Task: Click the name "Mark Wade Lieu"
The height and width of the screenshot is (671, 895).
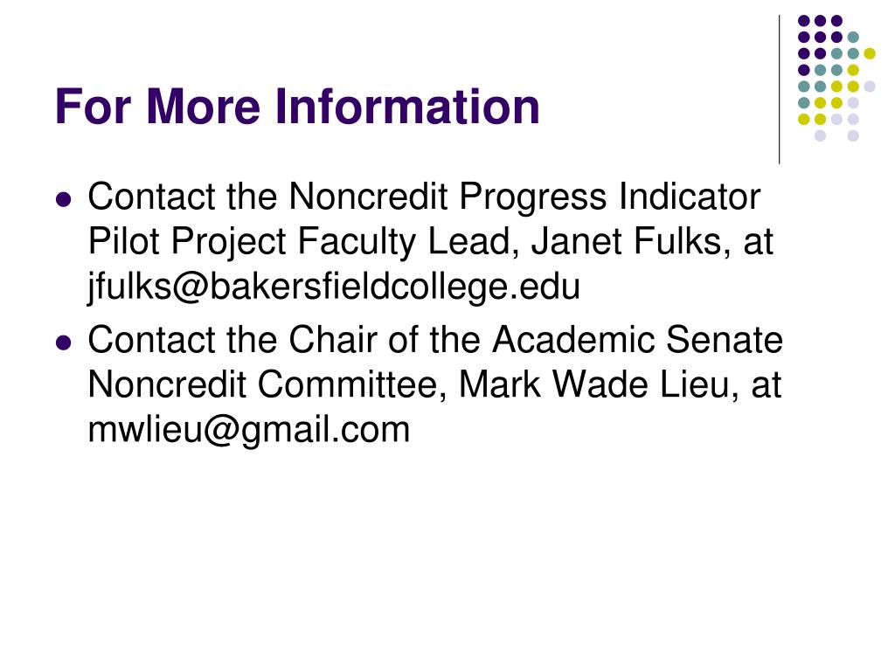Action: coord(593,384)
